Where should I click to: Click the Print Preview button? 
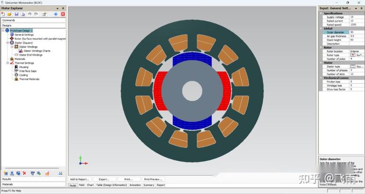click(x=153, y=179)
